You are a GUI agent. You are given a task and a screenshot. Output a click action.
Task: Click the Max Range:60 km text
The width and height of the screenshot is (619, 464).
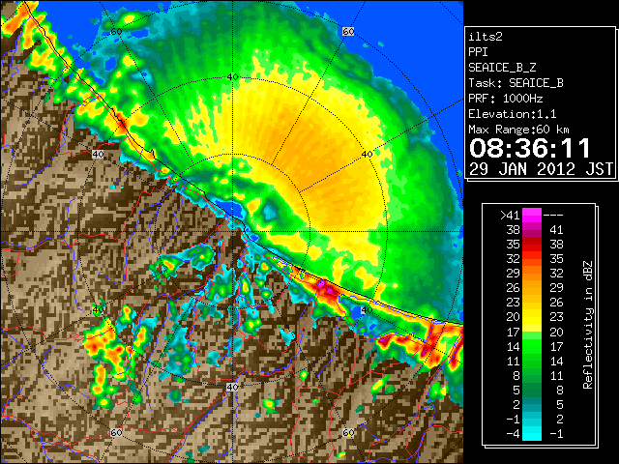click(x=518, y=130)
